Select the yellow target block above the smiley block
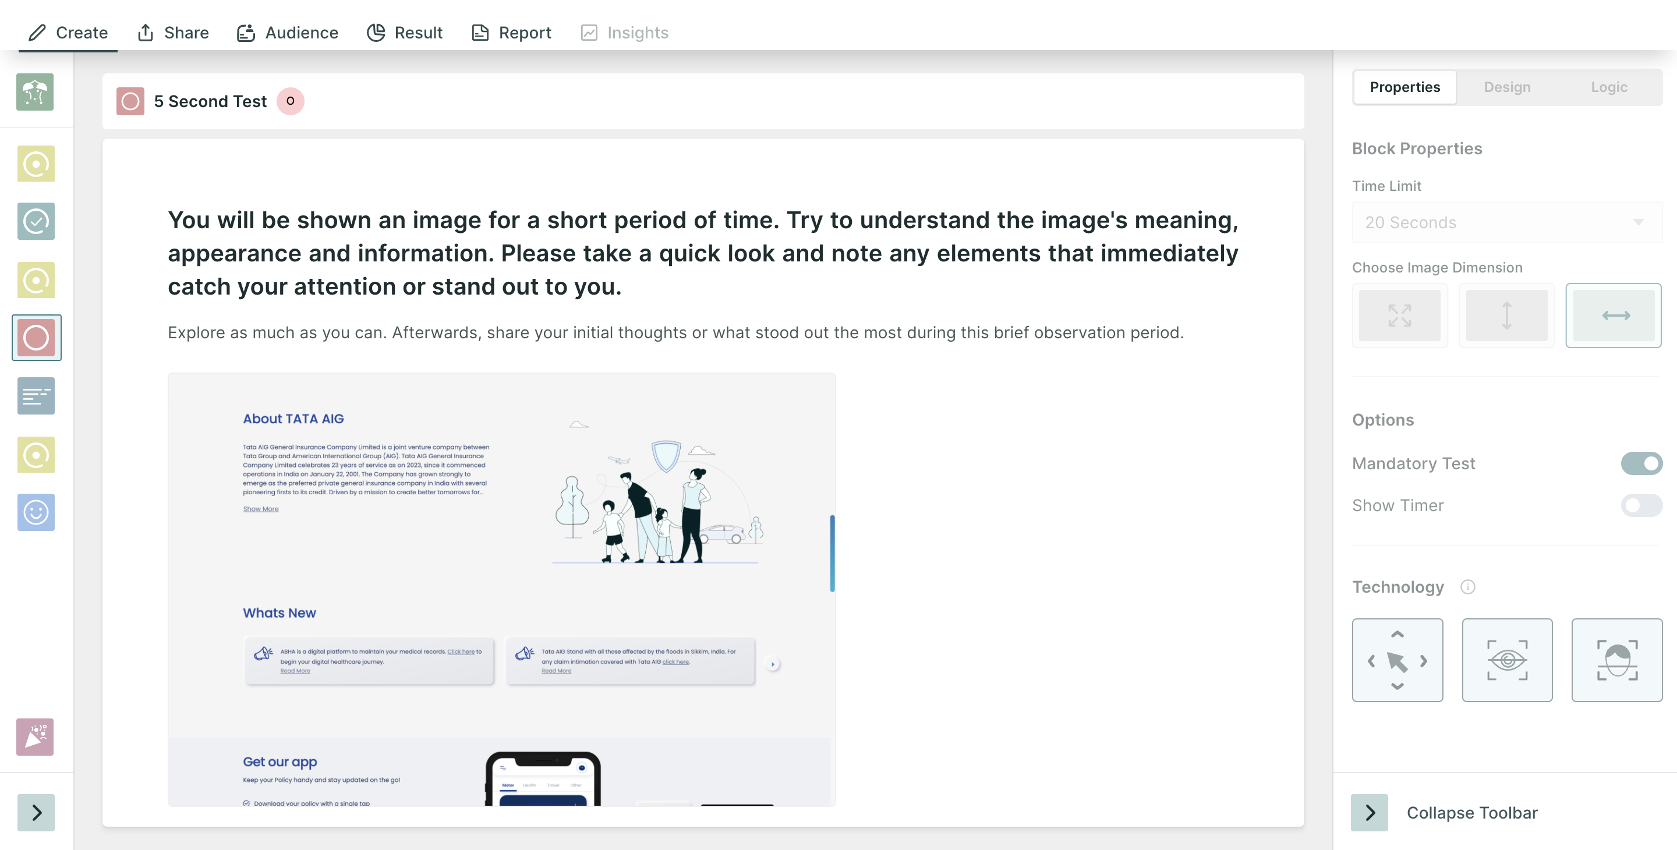The width and height of the screenshot is (1677, 850). pyautogui.click(x=36, y=455)
